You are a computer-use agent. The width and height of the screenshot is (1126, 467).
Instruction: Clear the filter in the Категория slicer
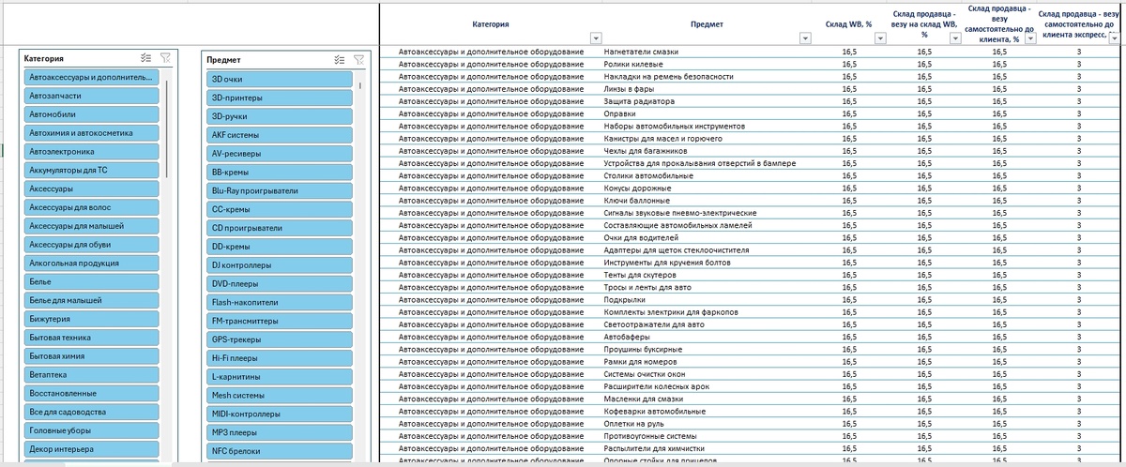[165, 58]
